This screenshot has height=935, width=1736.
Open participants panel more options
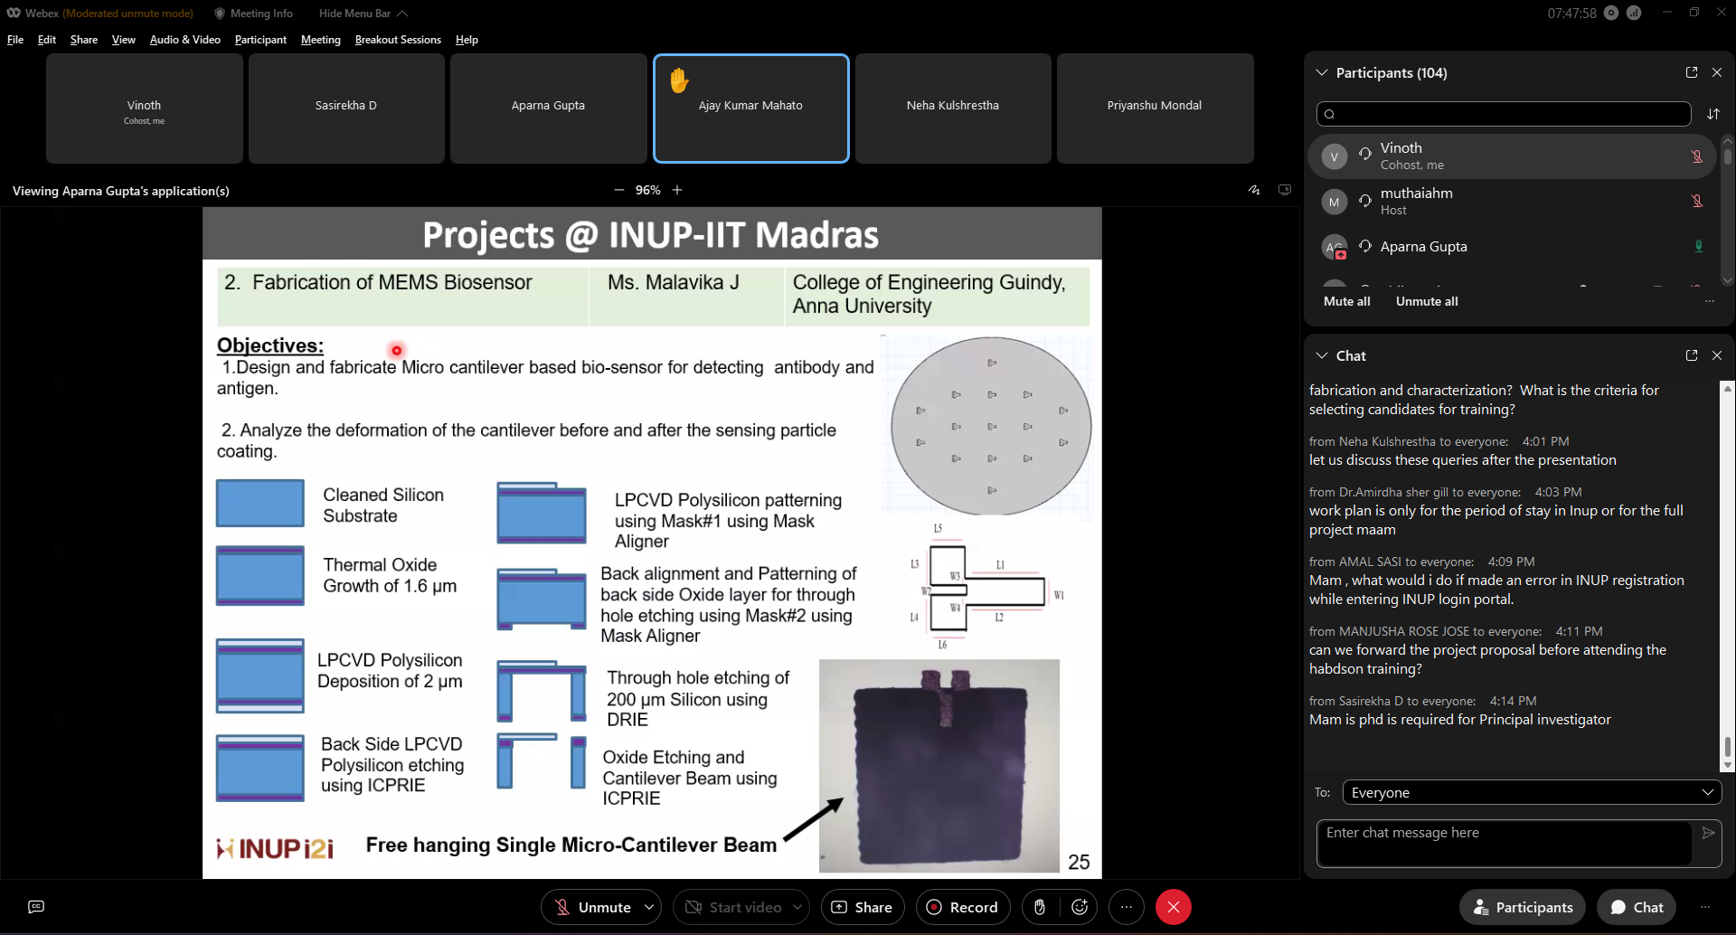click(x=1710, y=301)
